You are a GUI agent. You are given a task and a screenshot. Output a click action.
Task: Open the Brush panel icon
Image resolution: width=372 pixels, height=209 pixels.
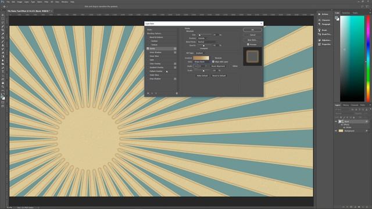(x=319, y=30)
